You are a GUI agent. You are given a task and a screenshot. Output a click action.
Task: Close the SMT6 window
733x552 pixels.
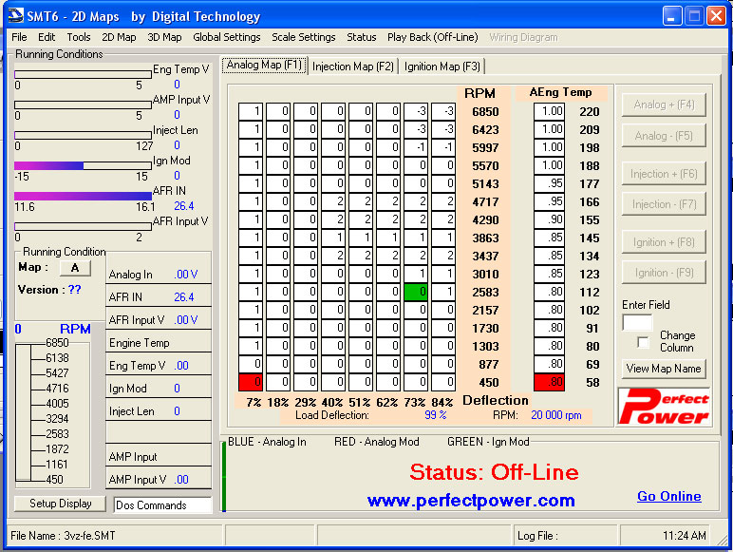pyautogui.click(x=716, y=16)
